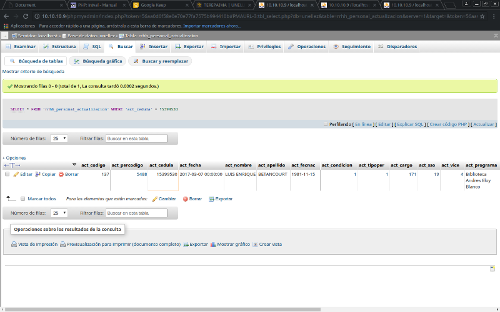Open the upper Número de filas dropdown
This screenshot has height=312, width=500.
(x=59, y=139)
